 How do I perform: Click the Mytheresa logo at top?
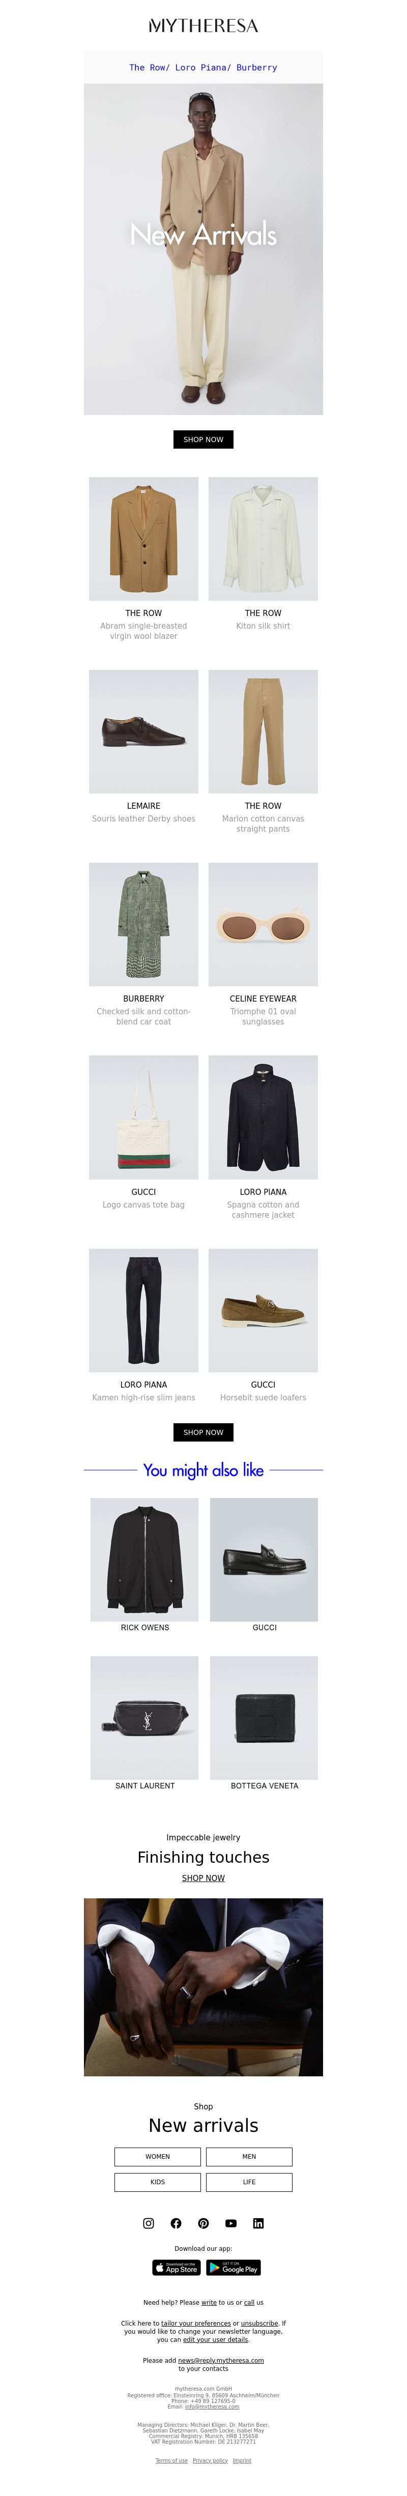pos(203,25)
